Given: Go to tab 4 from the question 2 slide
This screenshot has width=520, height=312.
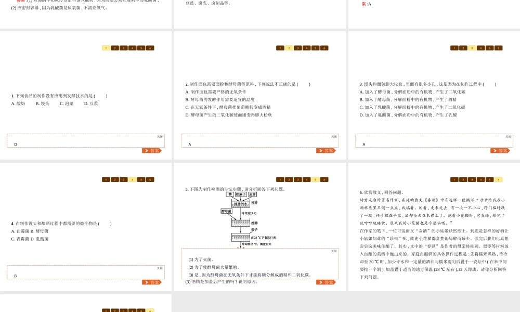Looking at the screenshot, I should click(x=306, y=48).
